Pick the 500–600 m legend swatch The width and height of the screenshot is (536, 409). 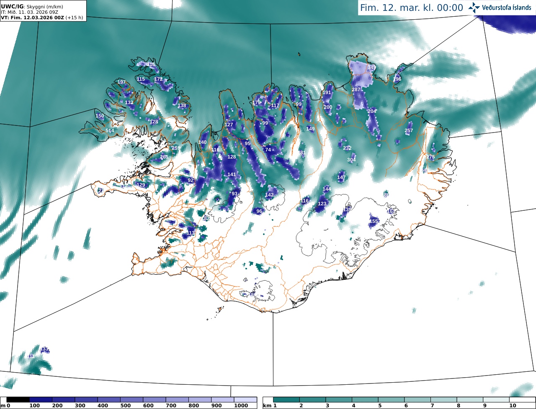131,400
